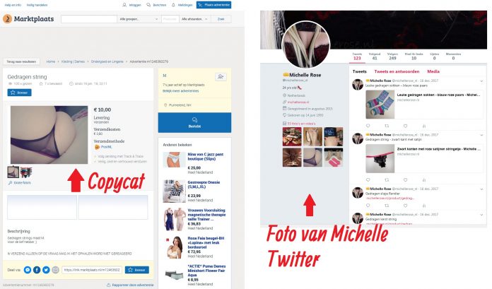Image resolution: width=492 pixels, height=289 pixels.
Task: Open the Alle afstanden dropdown
Action: (194, 19)
